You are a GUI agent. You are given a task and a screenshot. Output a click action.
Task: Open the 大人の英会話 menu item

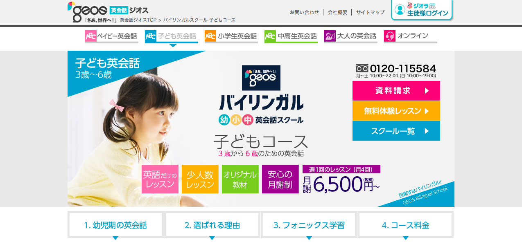coord(350,36)
